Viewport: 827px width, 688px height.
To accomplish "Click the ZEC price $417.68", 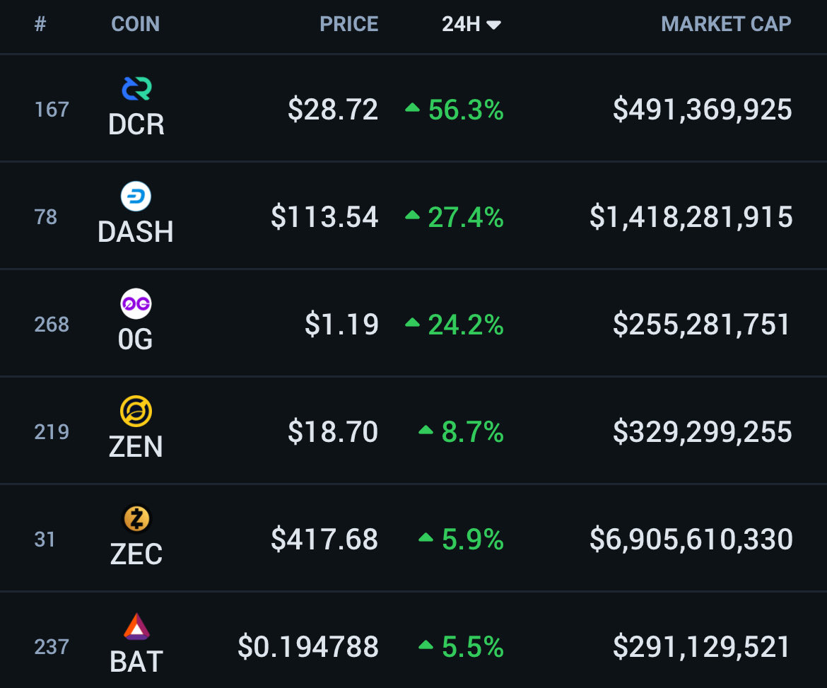I will point(324,540).
